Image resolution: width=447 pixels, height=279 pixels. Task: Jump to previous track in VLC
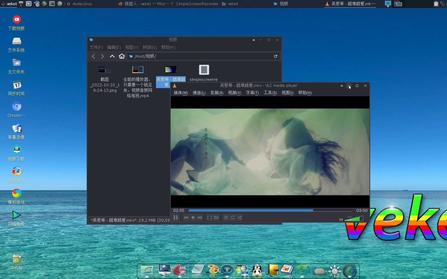point(186,218)
